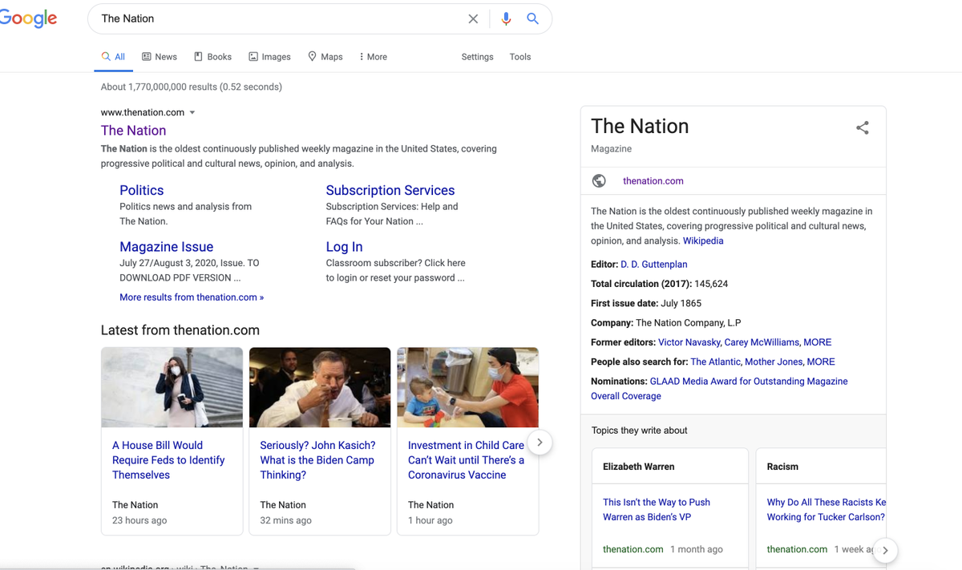Image resolution: width=962 pixels, height=570 pixels.
Task: Open the child care article thumbnail image
Action: tap(467, 387)
